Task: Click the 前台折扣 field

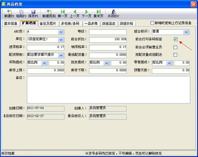Action: (108, 40)
